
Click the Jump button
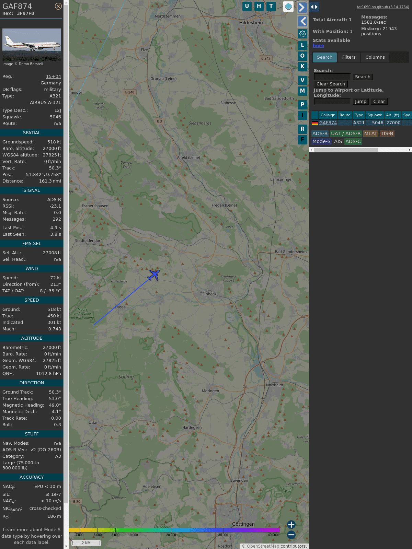pyautogui.click(x=360, y=102)
